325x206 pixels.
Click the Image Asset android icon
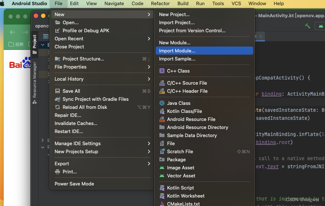tap(162, 168)
